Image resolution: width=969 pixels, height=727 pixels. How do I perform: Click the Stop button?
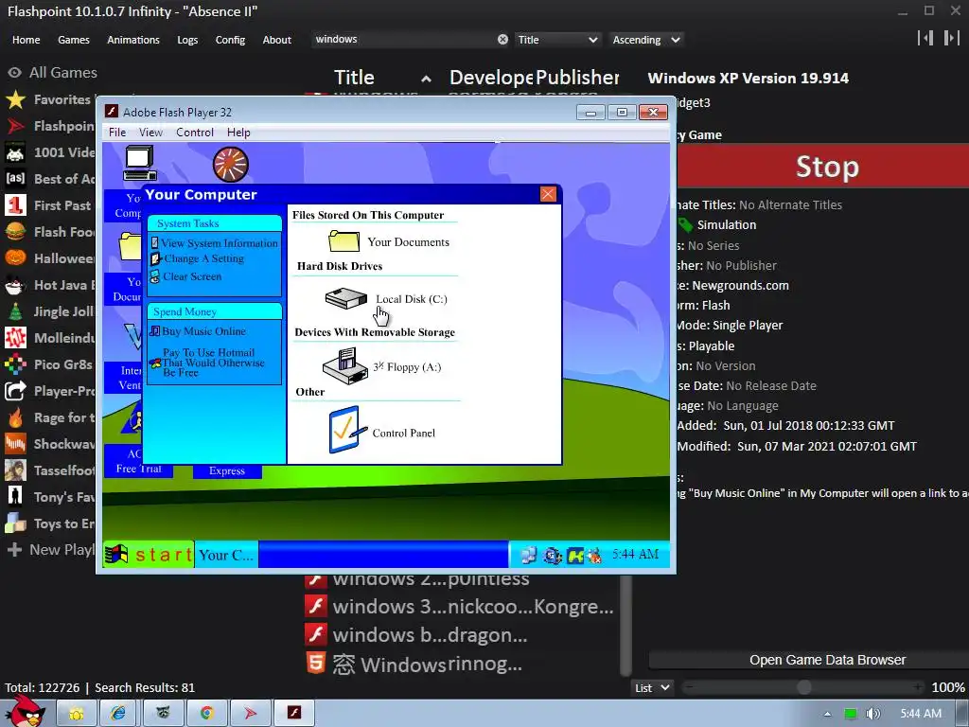(x=823, y=167)
